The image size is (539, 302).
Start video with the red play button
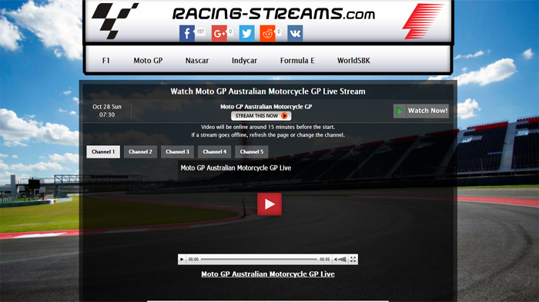[x=269, y=204]
